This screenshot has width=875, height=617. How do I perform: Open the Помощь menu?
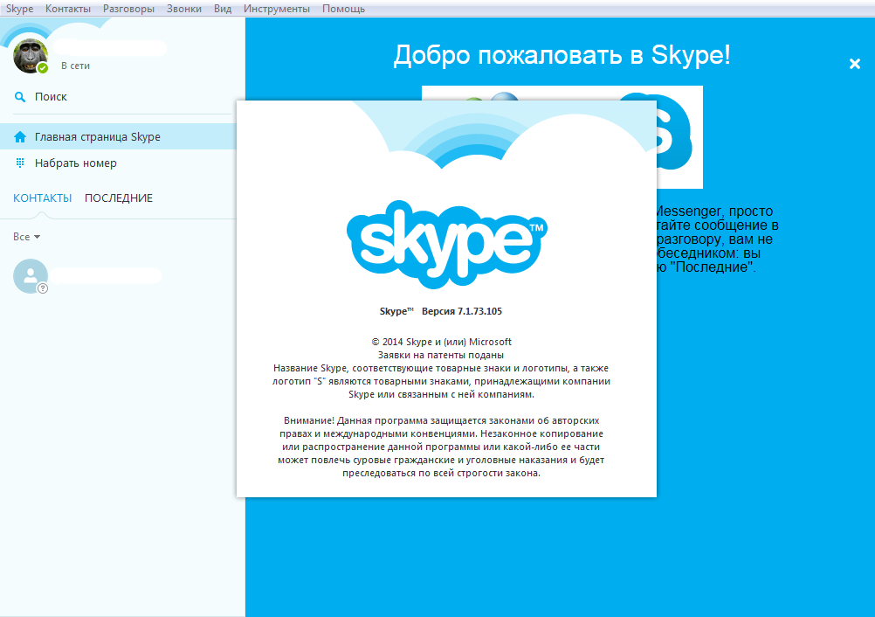[344, 9]
